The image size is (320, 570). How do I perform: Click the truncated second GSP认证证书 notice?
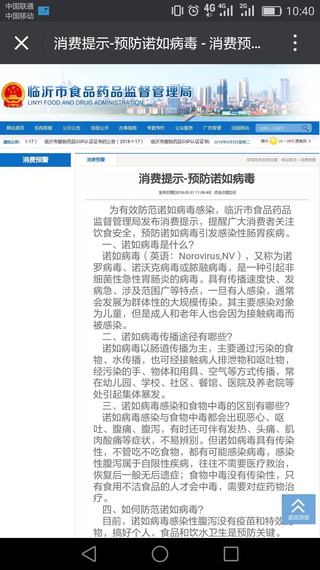(180, 142)
